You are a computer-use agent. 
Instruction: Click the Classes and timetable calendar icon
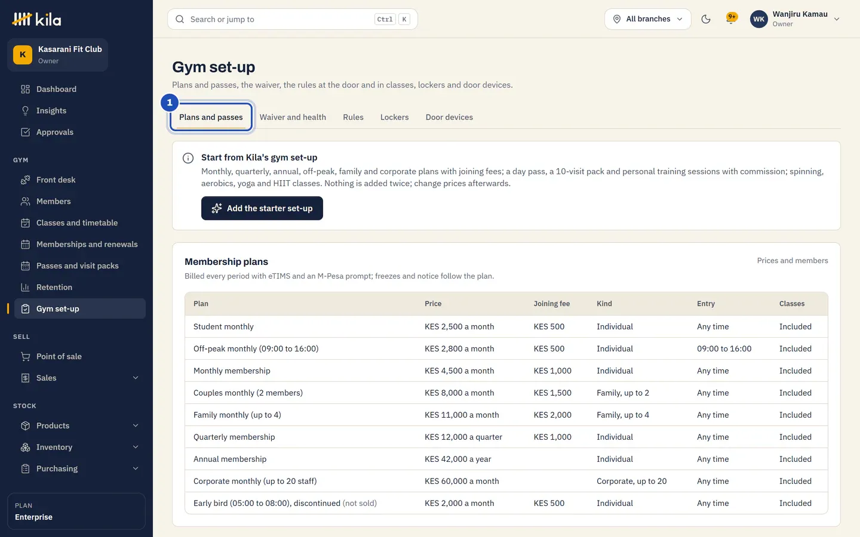[25, 223]
